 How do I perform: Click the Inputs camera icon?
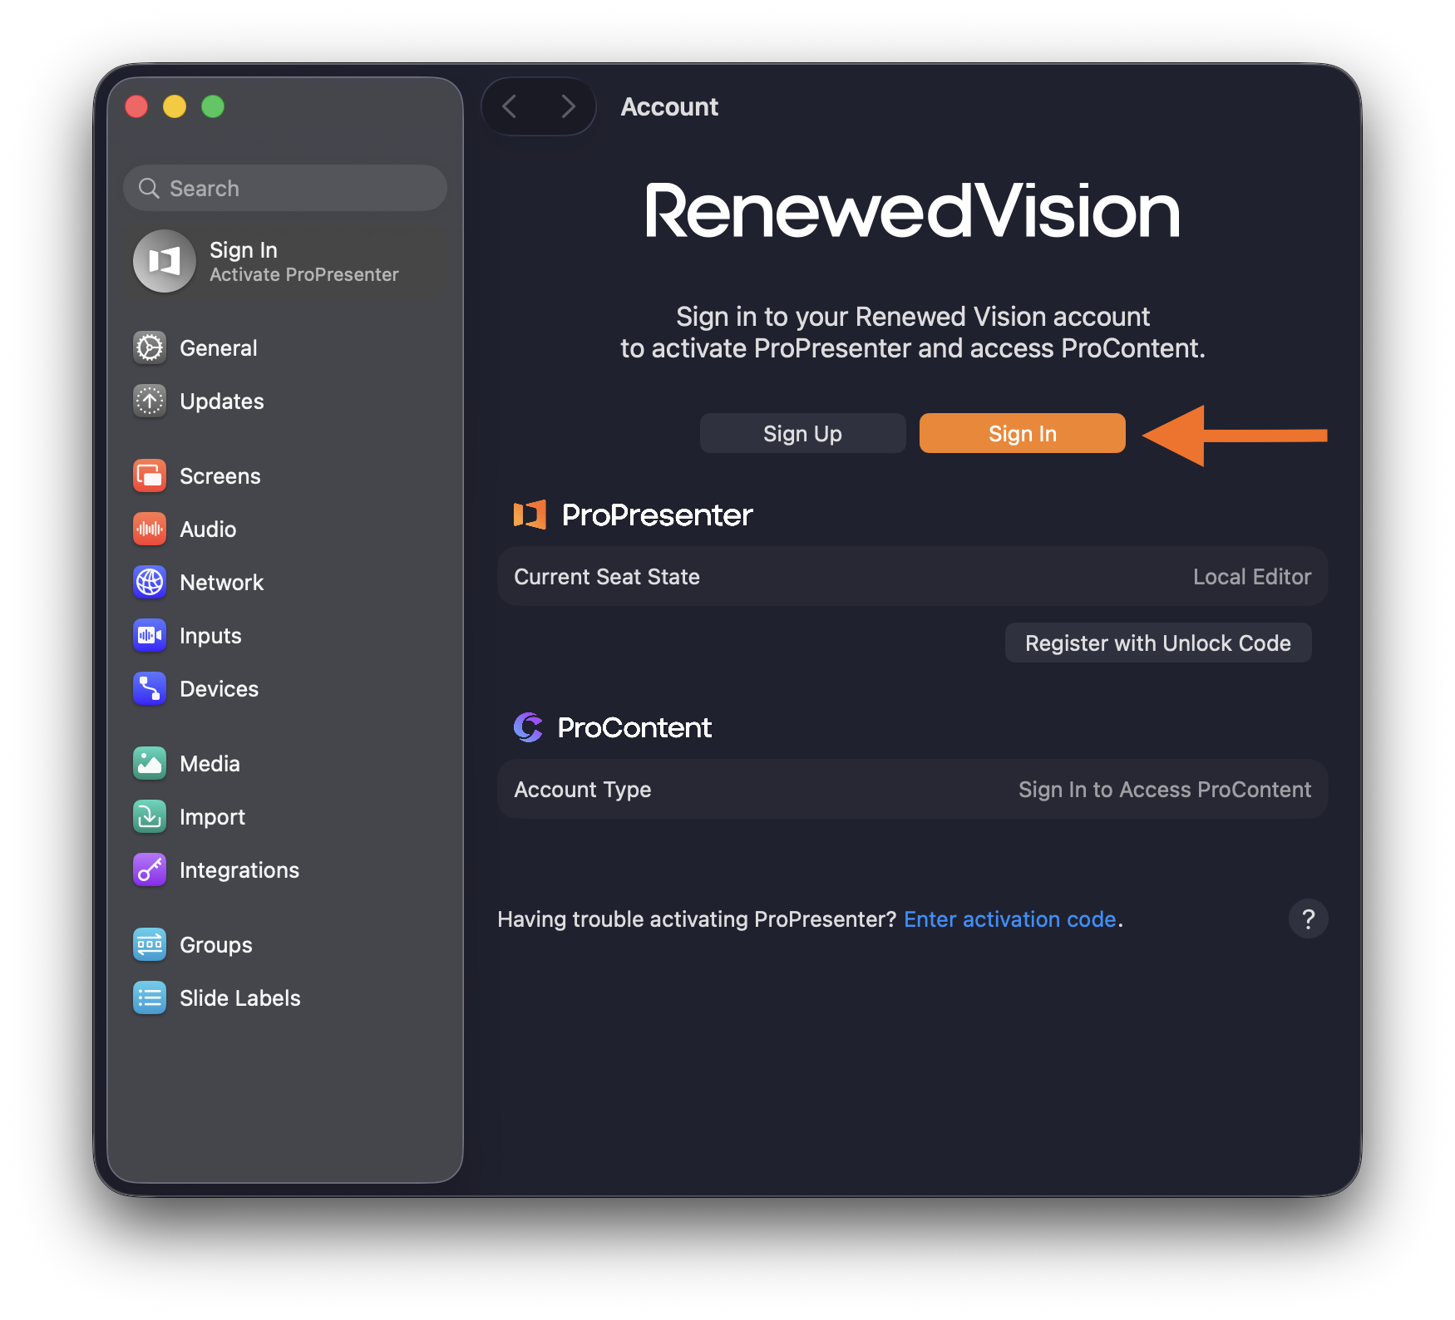tap(150, 635)
